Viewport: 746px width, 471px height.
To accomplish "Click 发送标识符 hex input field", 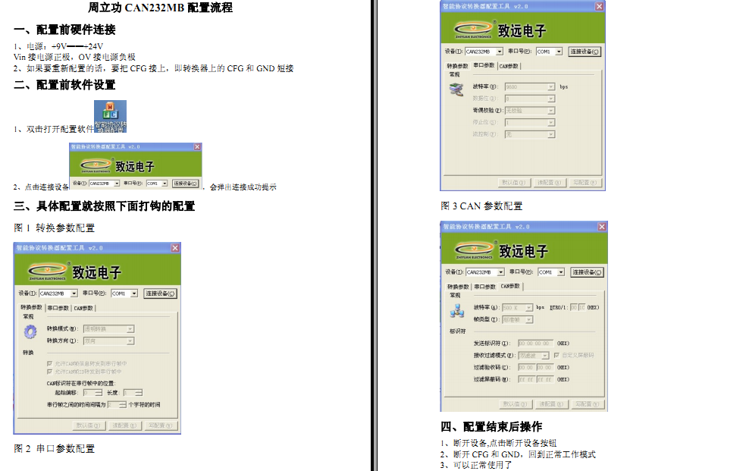I will click(x=536, y=343).
